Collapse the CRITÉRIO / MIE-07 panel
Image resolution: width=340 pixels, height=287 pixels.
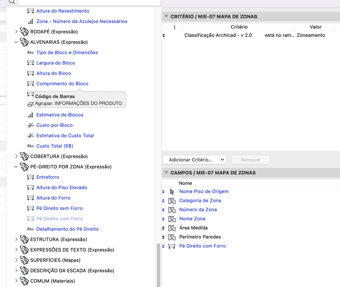pos(166,16)
